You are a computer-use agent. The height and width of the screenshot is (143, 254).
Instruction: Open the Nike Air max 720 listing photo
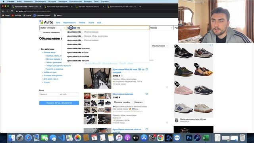98,78
